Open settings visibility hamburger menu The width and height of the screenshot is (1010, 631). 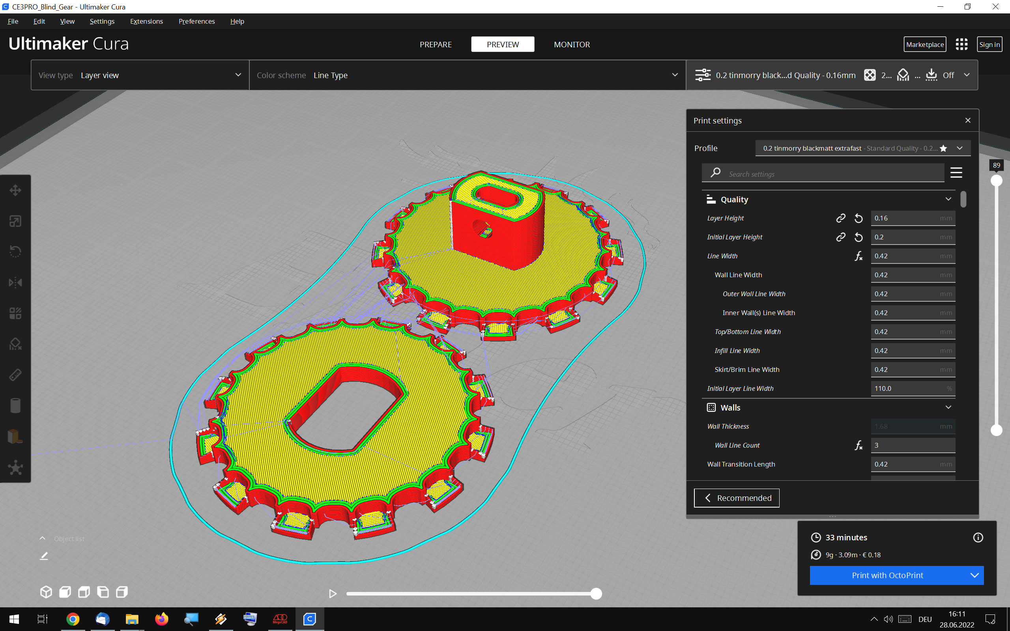[956, 172]
